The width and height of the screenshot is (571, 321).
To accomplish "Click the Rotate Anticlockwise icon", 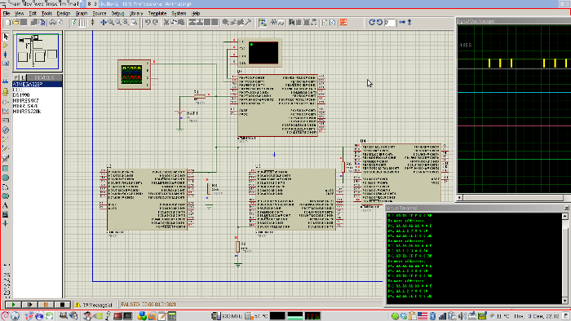I will pos(379,23).
